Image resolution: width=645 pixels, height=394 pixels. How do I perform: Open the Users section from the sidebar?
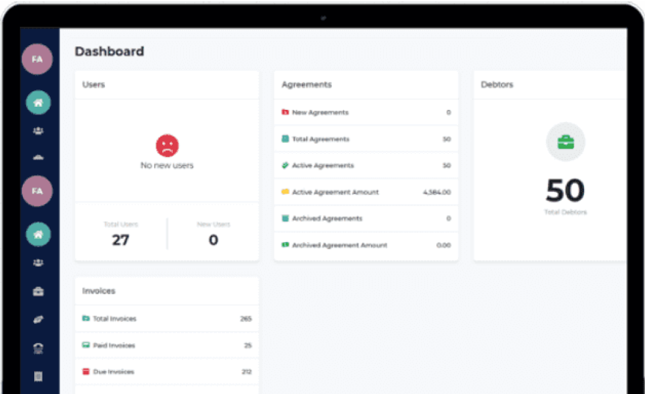click(38, 130)
